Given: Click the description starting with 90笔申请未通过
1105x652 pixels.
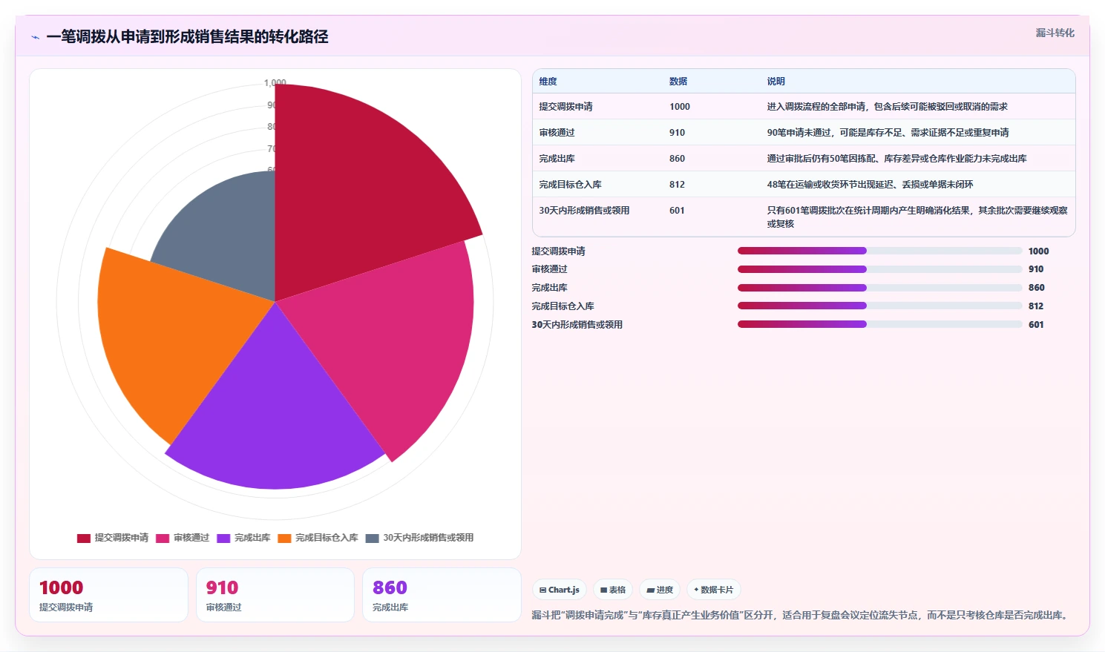Looking at the screenshot, I should point(888,133).
